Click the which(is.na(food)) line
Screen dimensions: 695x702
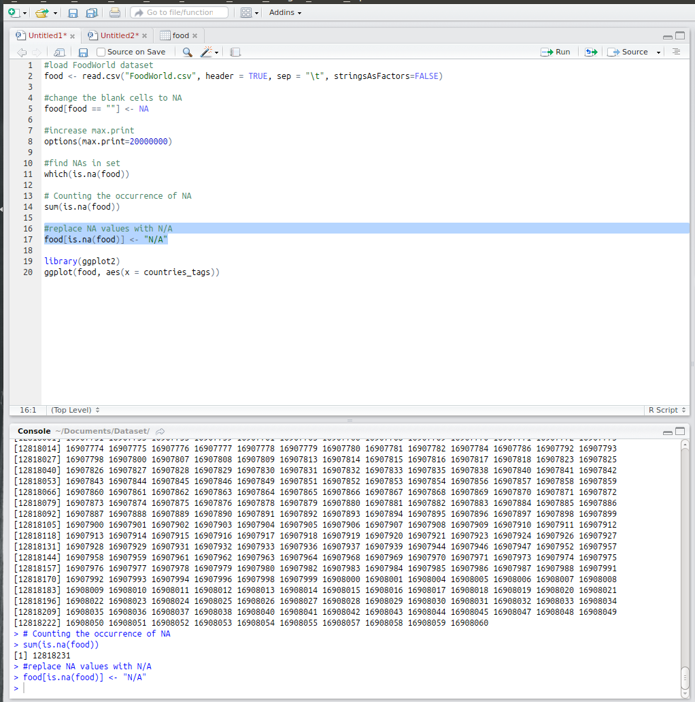click(86, 174)
